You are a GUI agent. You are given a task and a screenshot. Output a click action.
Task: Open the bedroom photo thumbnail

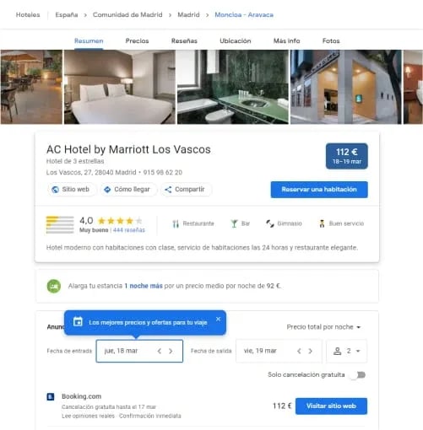point(120,87)
